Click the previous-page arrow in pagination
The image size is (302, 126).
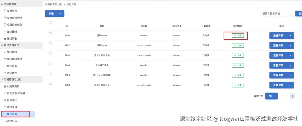point(287,96)
